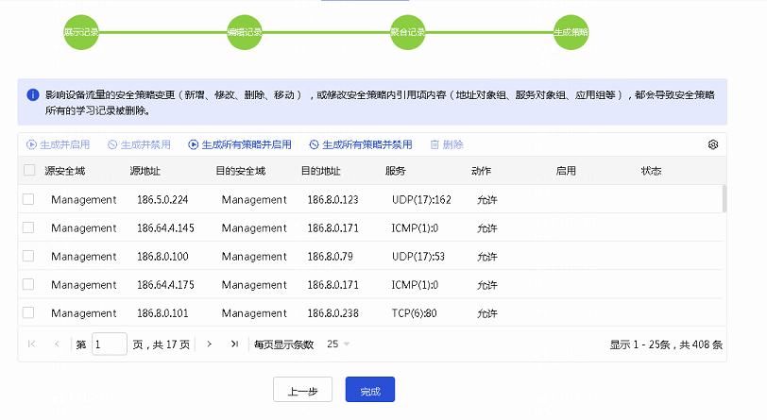Screen dimensions: 767x420
Task: Toggle the select-all header checkbox
Action: click(x=28, y=171)
